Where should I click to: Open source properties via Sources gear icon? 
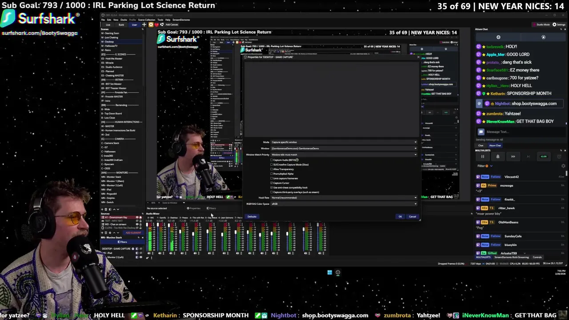tap(110, 233)
